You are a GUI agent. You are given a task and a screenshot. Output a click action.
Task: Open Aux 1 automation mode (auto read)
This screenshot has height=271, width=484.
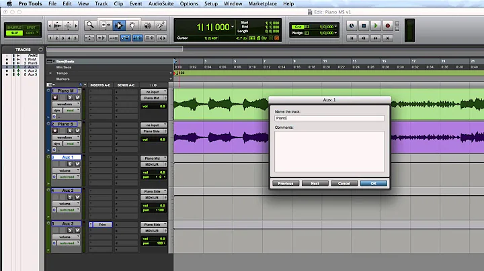coord(69,177)
